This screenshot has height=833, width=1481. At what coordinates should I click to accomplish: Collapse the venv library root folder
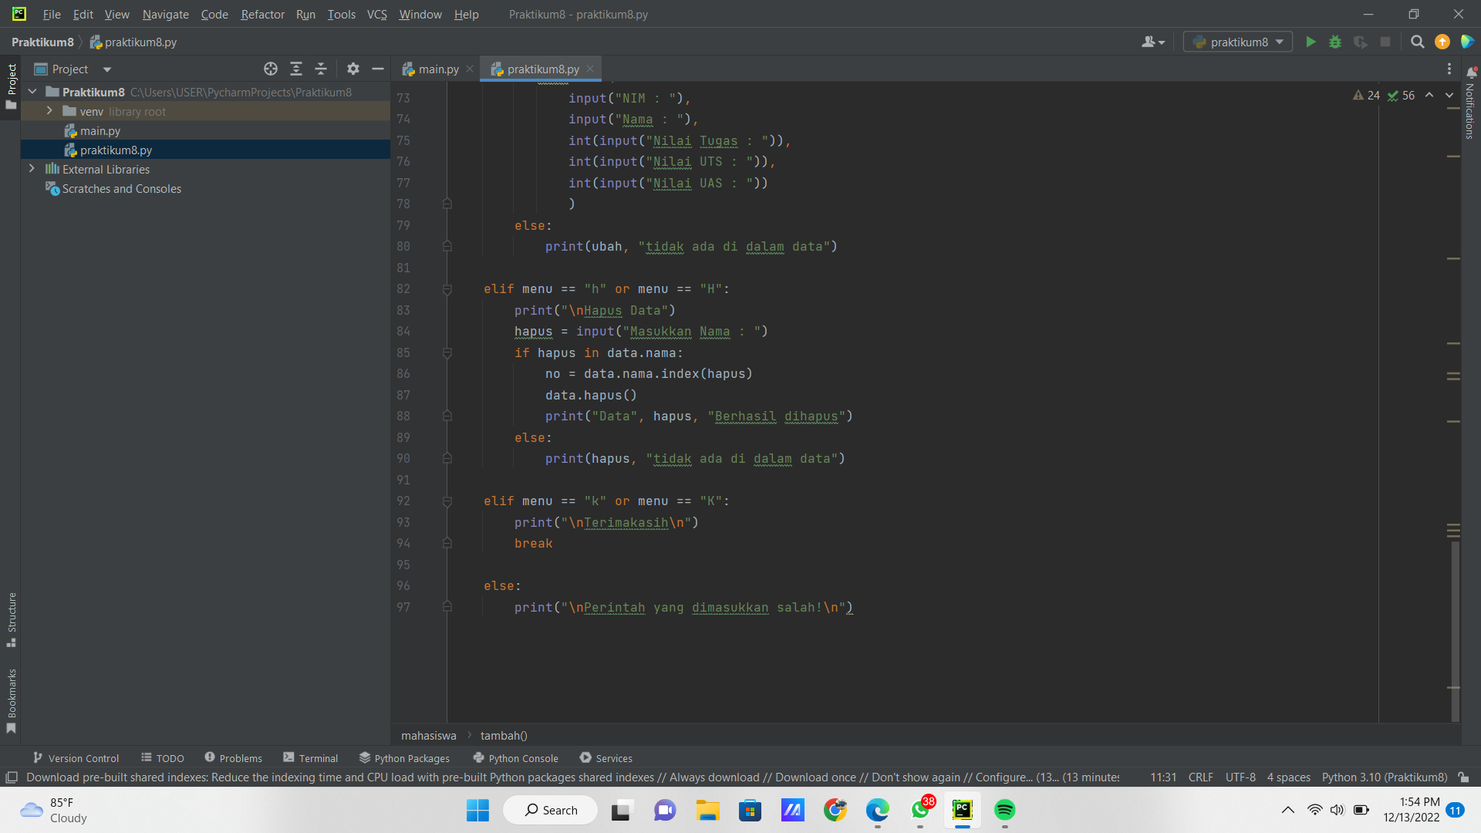pyautogui.click(x=49, y=111)
